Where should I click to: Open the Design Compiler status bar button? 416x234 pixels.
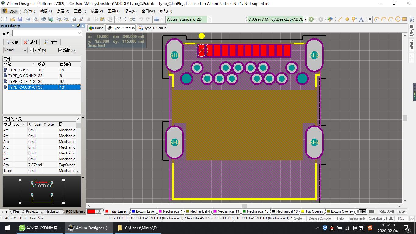[320, 218]
